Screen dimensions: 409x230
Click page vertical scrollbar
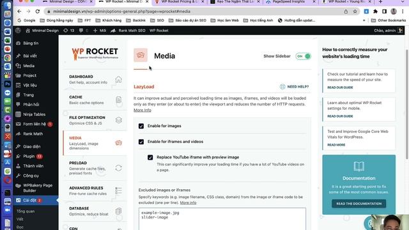(407, 104)
